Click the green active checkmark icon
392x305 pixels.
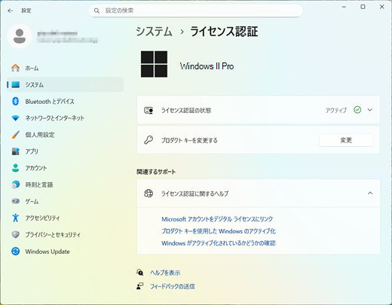357,110
